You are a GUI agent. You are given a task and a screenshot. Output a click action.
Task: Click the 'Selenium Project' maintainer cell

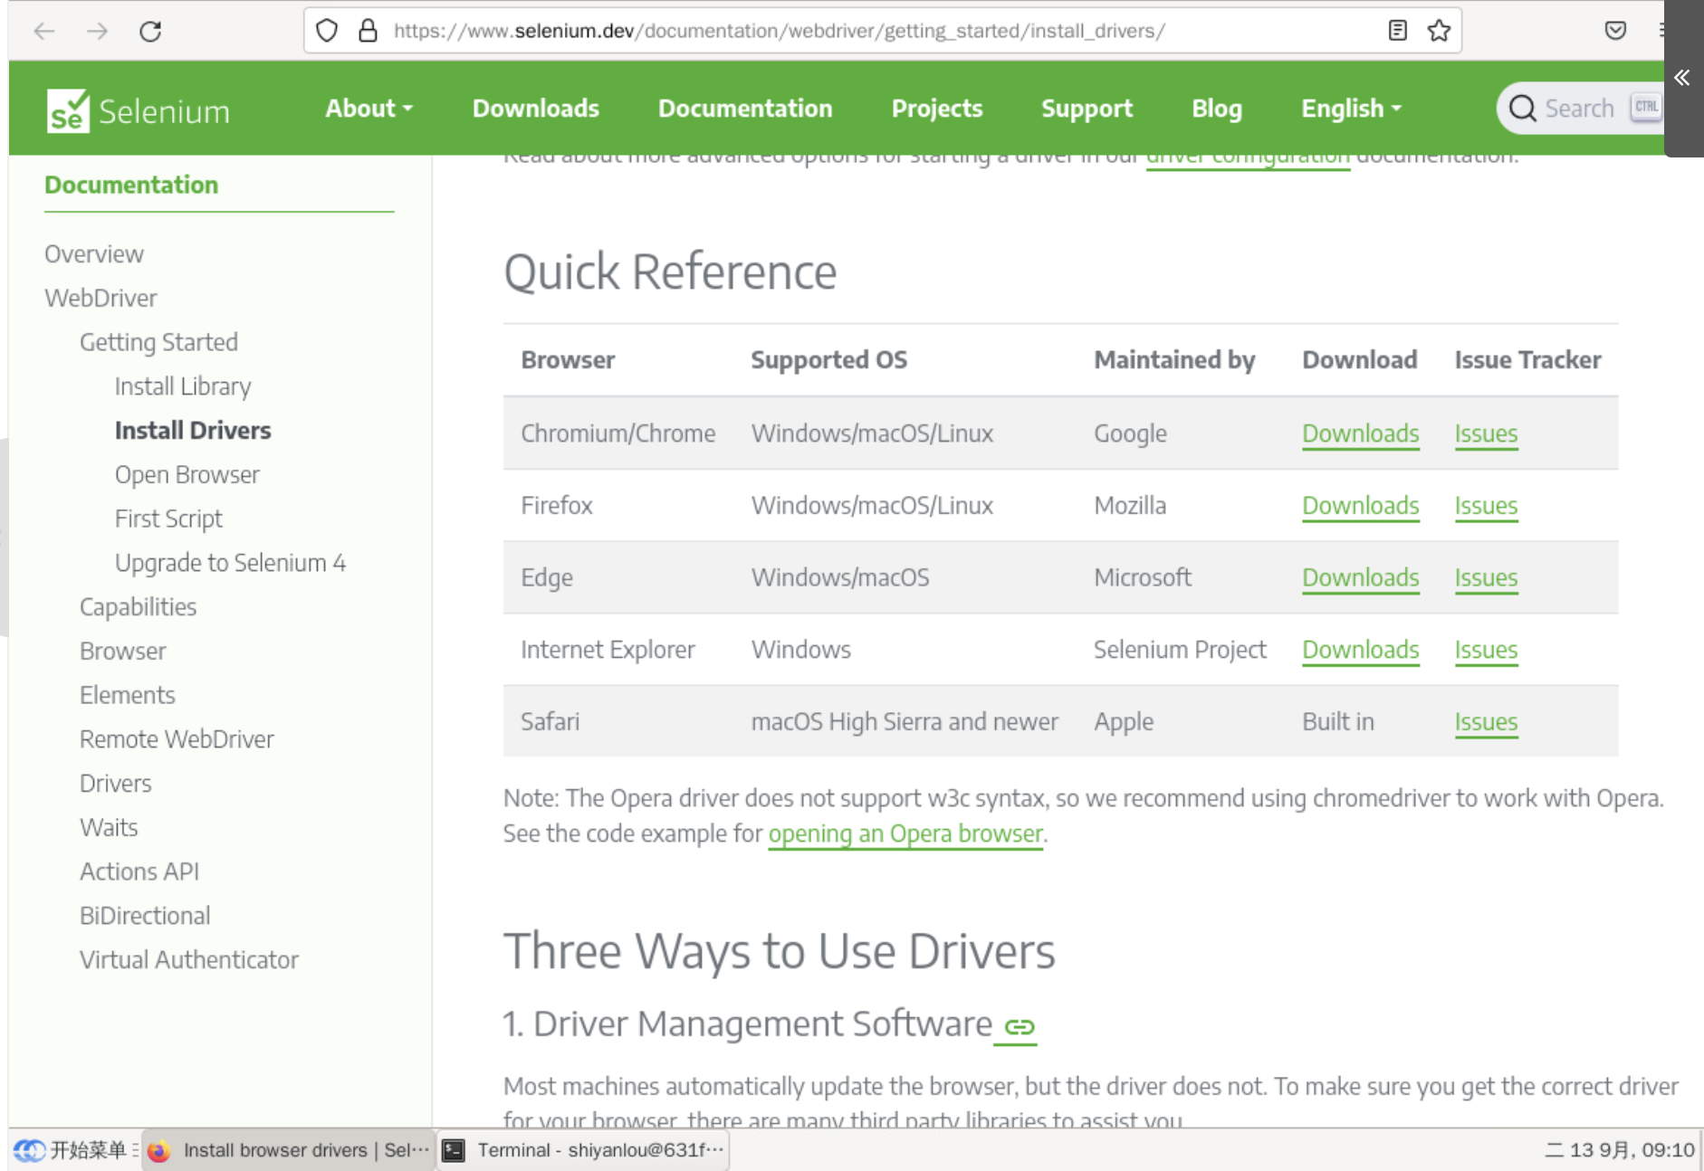[x=1180, y=650]
